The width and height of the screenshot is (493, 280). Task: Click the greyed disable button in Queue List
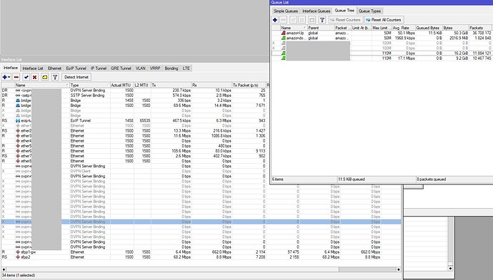pyautogui.click(x=302, y=20)
